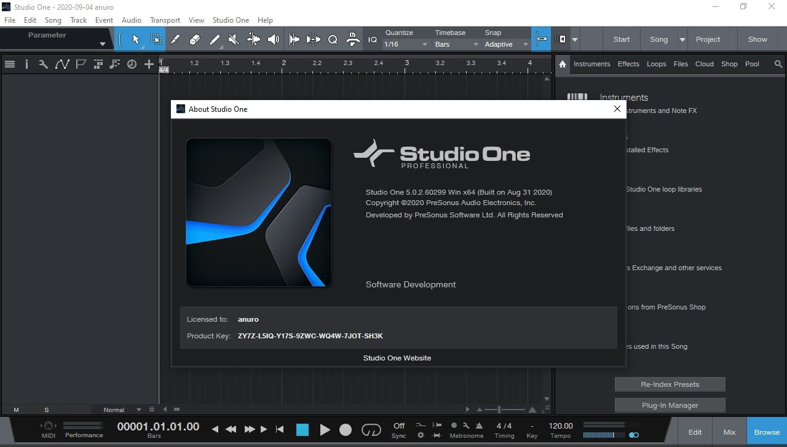Open options wrench above track list

[x=43, y=64]
